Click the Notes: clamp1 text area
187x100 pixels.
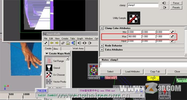pos(143,64)
